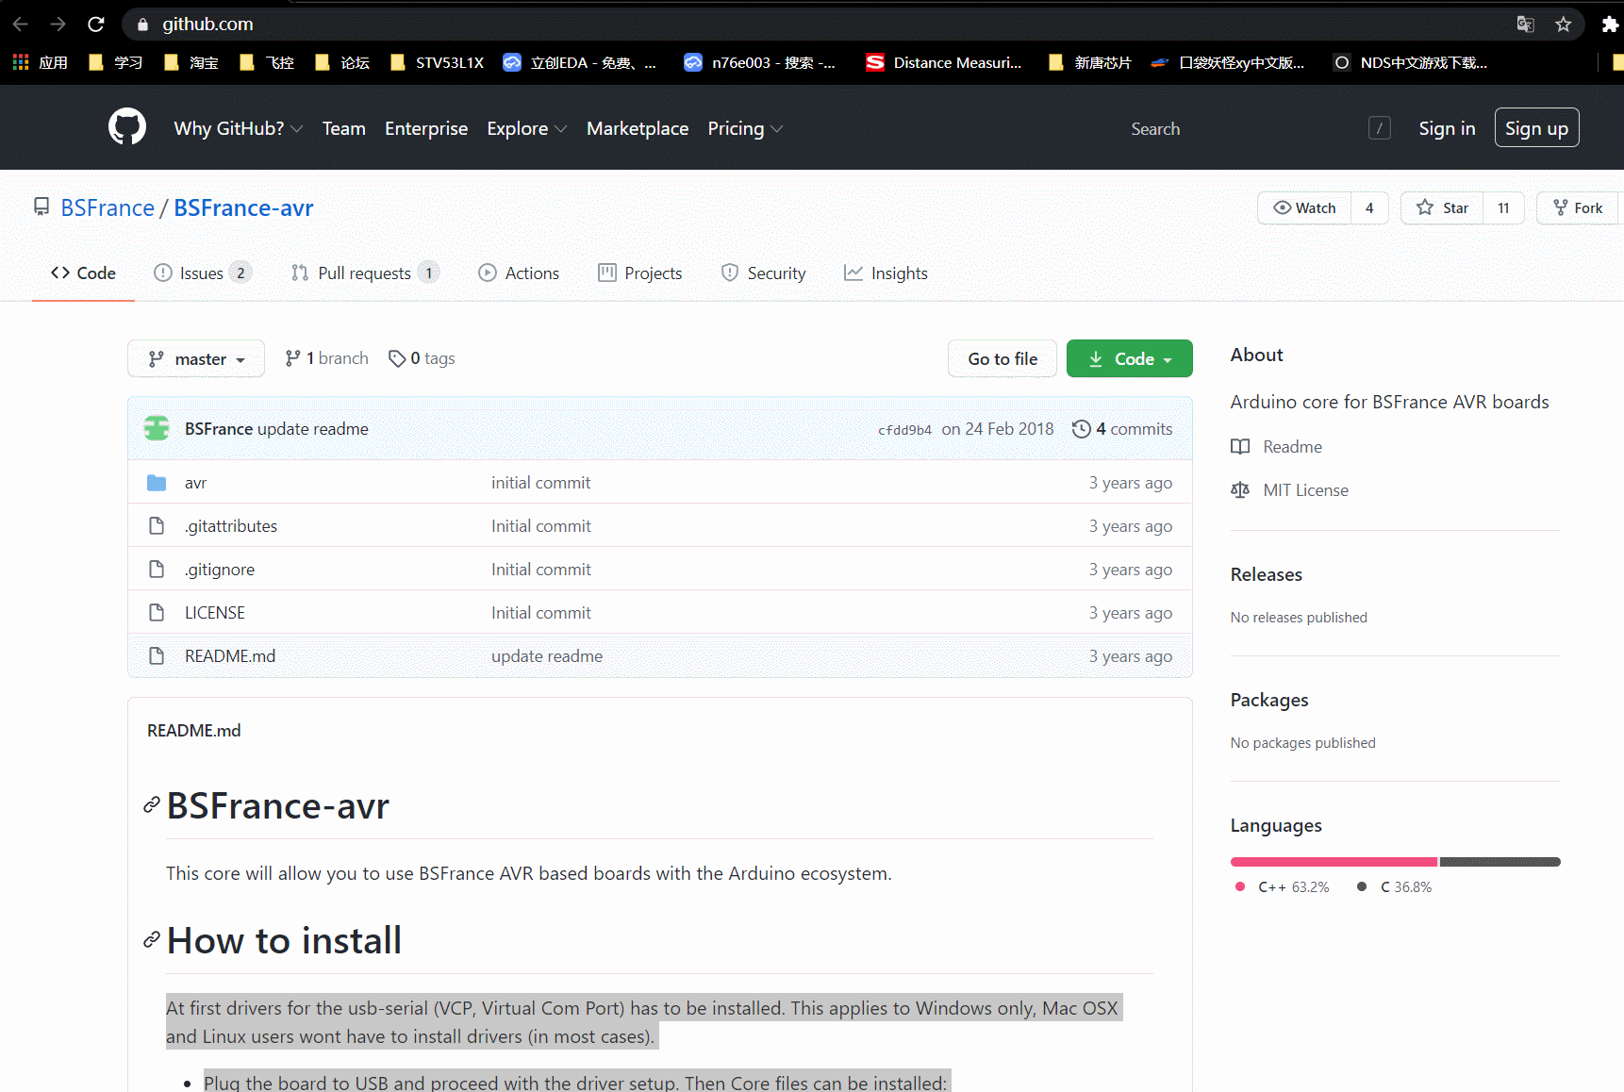Click link anchor icon beside How to install
Viewport: 1624px width, 1092px height.
[x=151, y=940]
